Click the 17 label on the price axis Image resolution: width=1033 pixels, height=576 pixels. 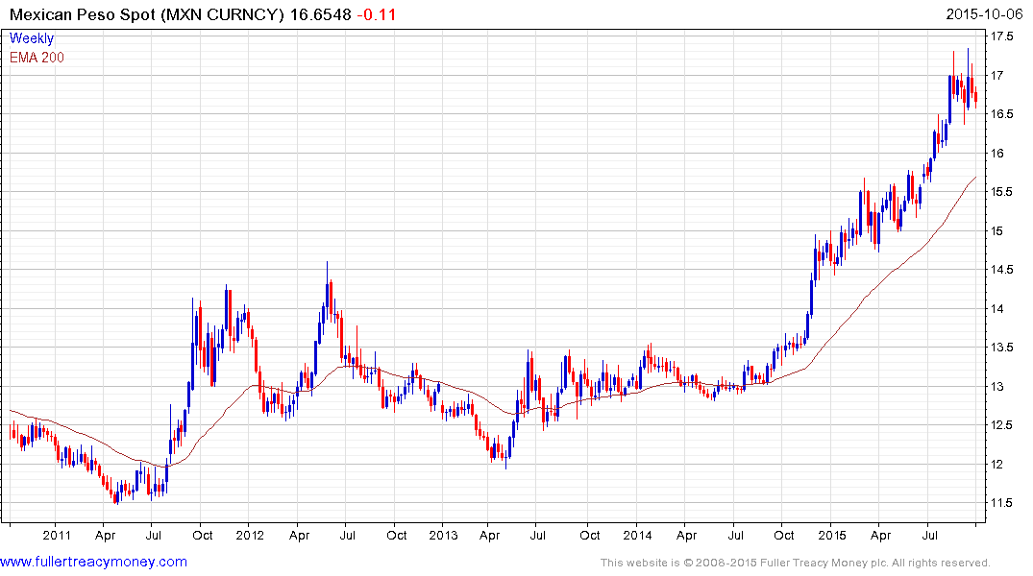coord(997,75)
